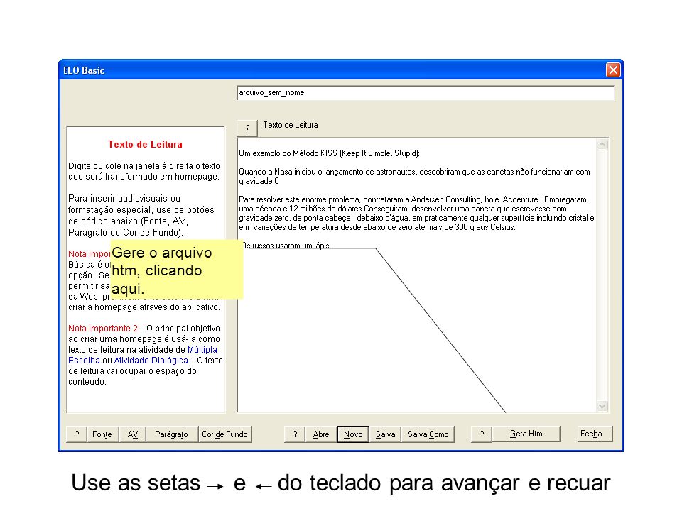Click the paragraph starting 'Para resolver este enorme problema'
Screen dimensions: 682x511
tap(416, 214)
